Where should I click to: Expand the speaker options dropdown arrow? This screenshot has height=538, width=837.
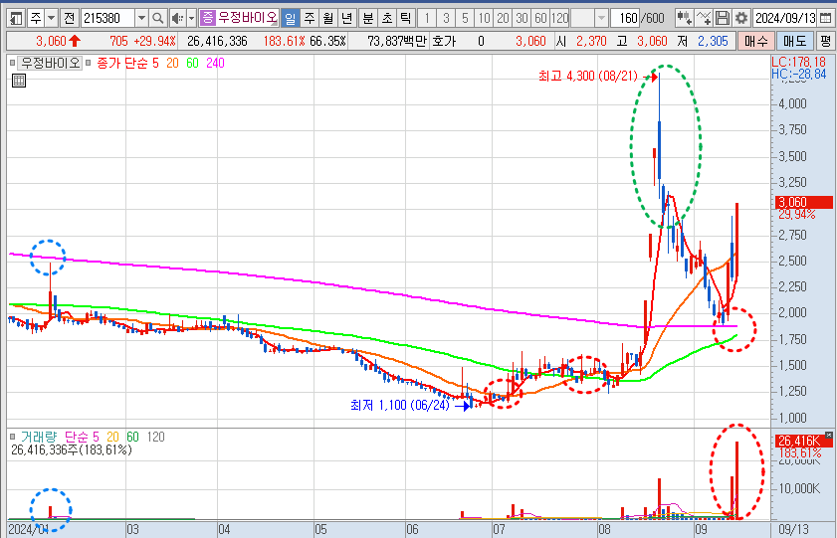tap(192, 19)
